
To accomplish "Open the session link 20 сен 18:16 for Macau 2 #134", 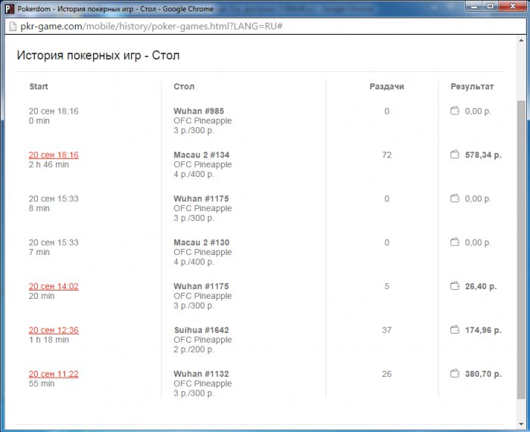I will (x=54, y=155).
